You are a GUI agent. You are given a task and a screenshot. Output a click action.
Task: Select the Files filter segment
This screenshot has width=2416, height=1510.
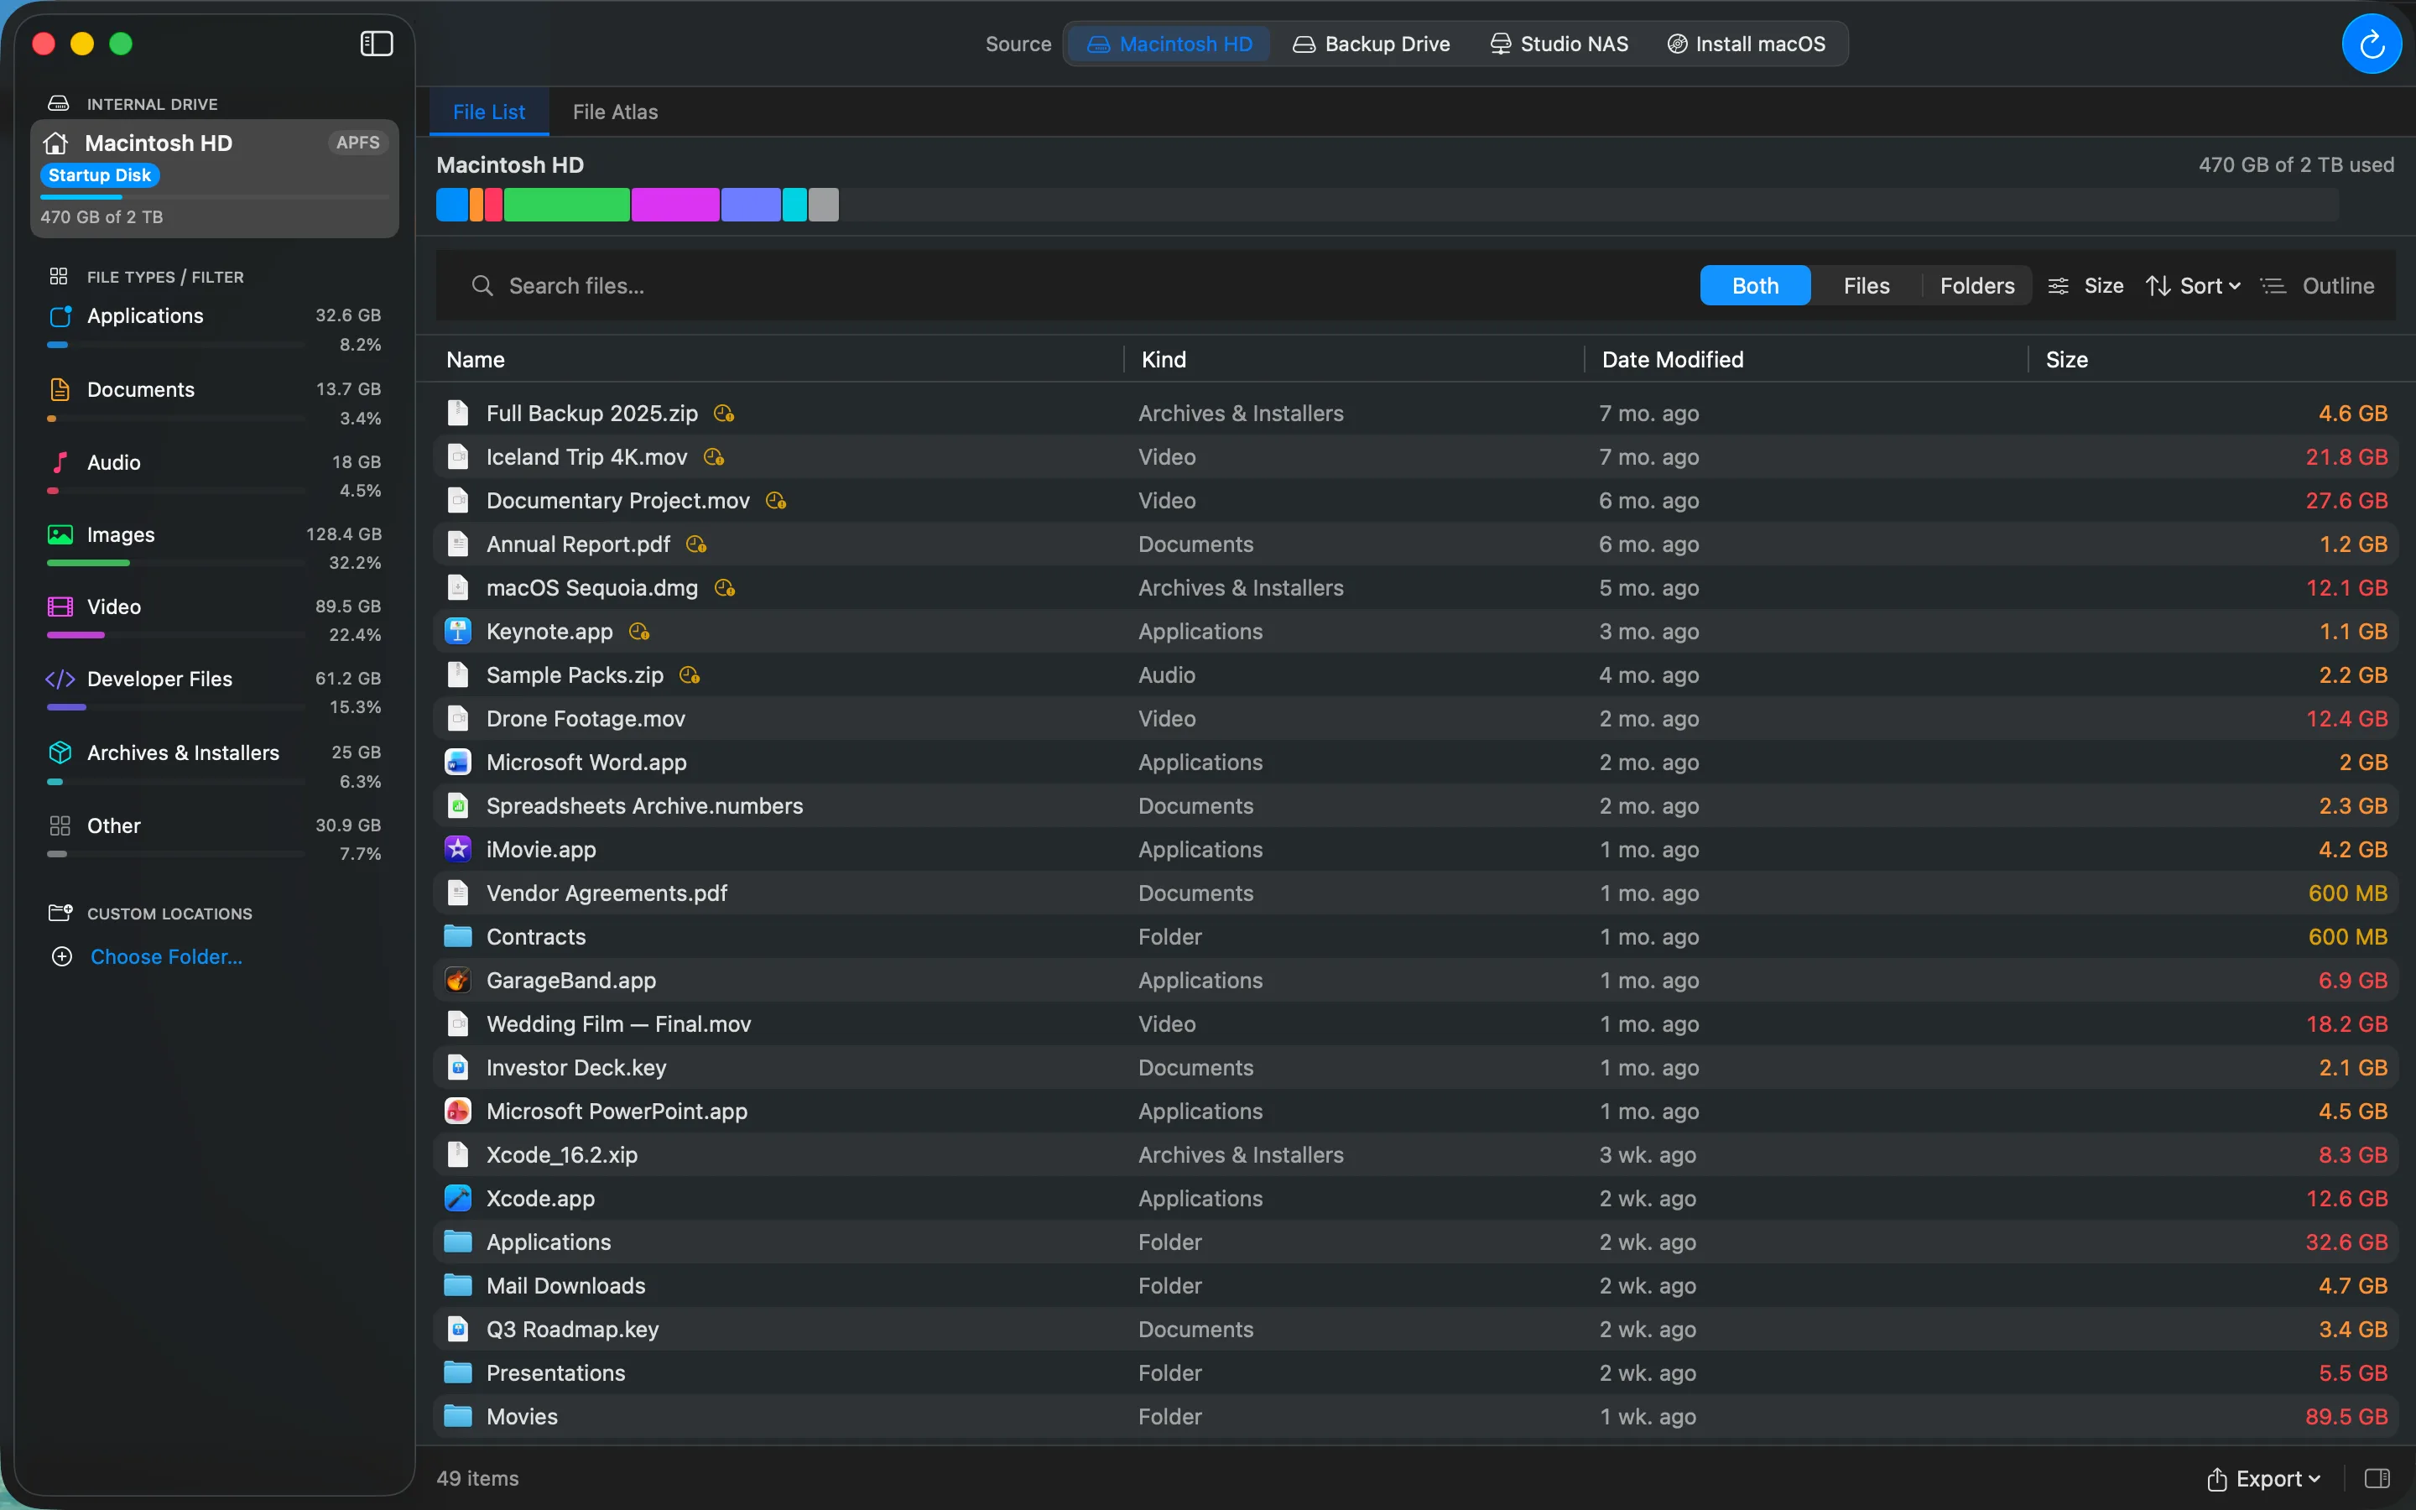coord(1866,285)
